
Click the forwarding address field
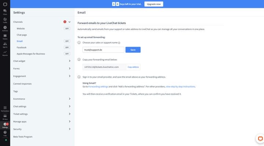[104, 67]
